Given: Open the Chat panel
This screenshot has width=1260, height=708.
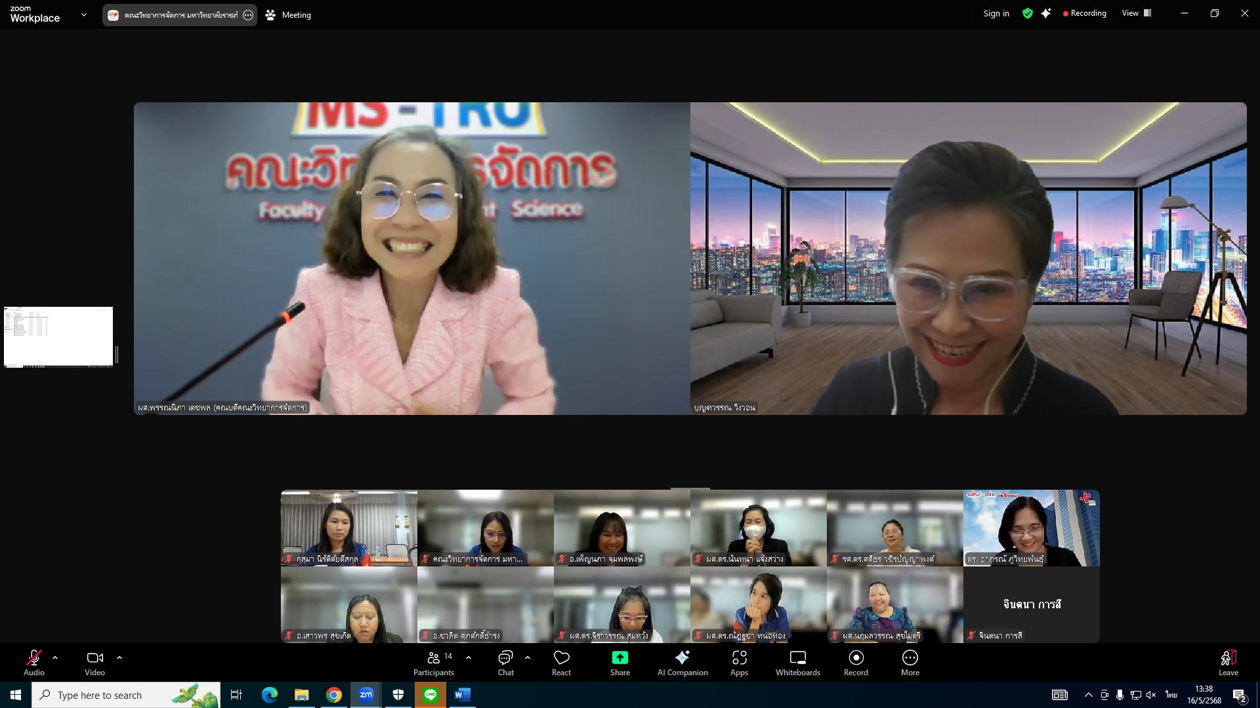Looking at the screenshot, I should (505, 662).
